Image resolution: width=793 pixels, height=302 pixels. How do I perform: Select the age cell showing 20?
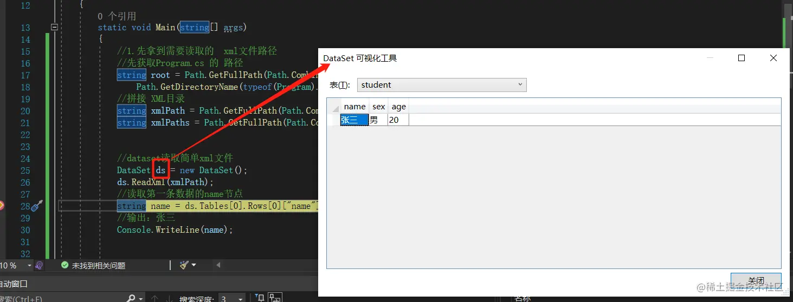398,120
